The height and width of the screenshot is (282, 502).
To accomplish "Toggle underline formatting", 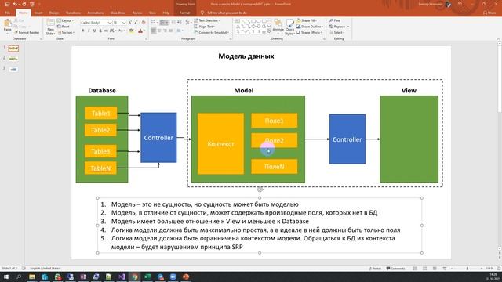I will pos(94,31).
